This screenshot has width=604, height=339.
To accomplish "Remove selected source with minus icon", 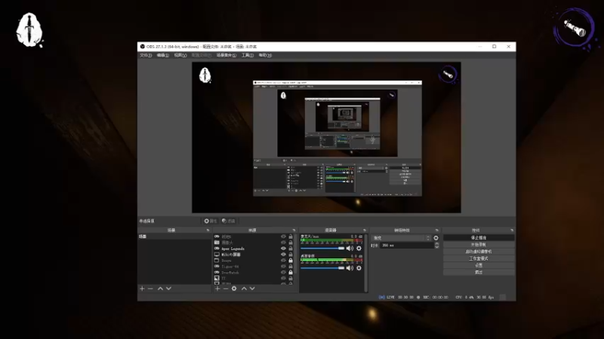I will tap(226, 289).
